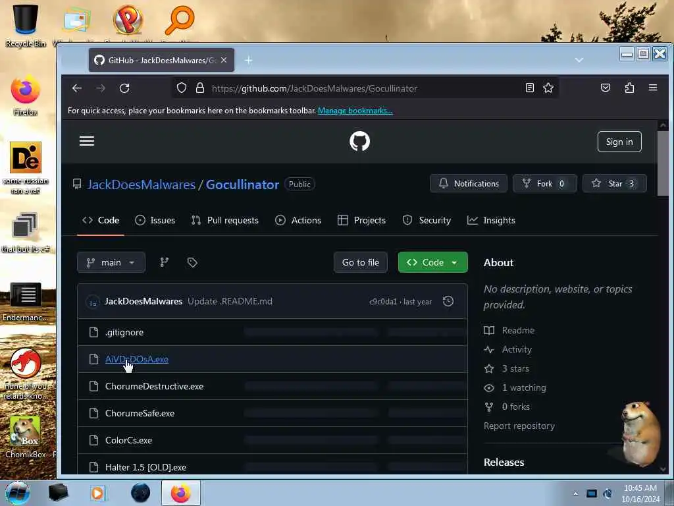Click the Go to file button
674x506 pixels.
point(361,262)
